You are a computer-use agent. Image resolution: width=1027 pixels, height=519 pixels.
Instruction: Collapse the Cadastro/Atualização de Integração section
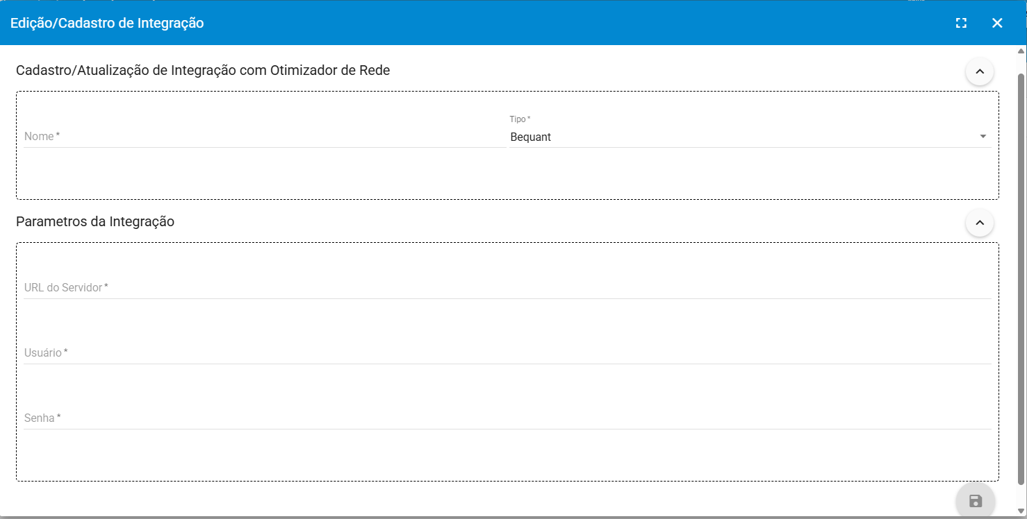980,71
